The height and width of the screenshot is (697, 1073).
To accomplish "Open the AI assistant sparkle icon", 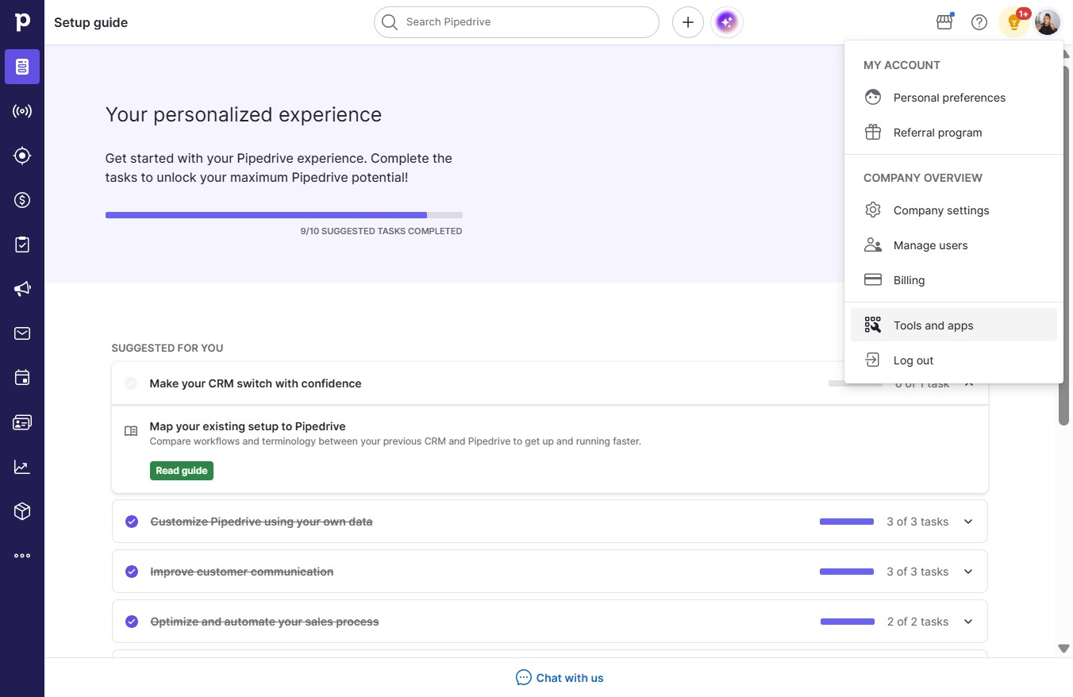I will click(x=727, y=22).
